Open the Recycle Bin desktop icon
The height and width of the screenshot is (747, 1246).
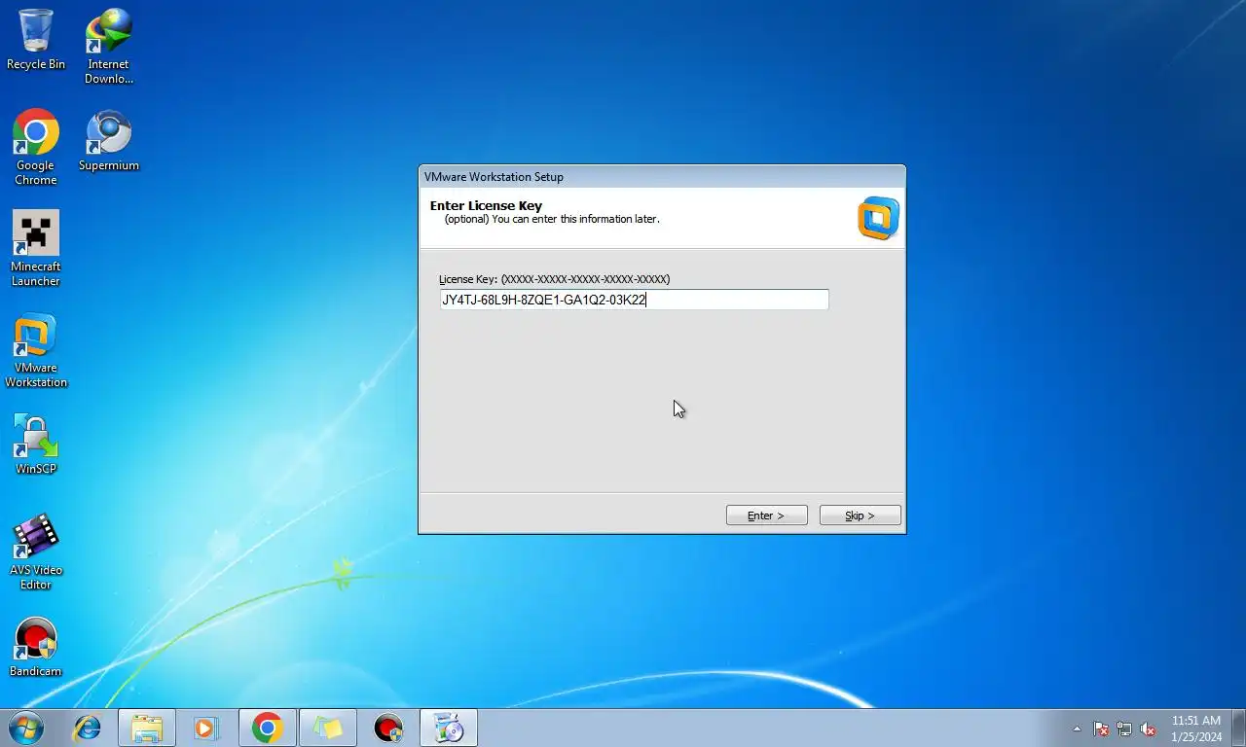36,40
